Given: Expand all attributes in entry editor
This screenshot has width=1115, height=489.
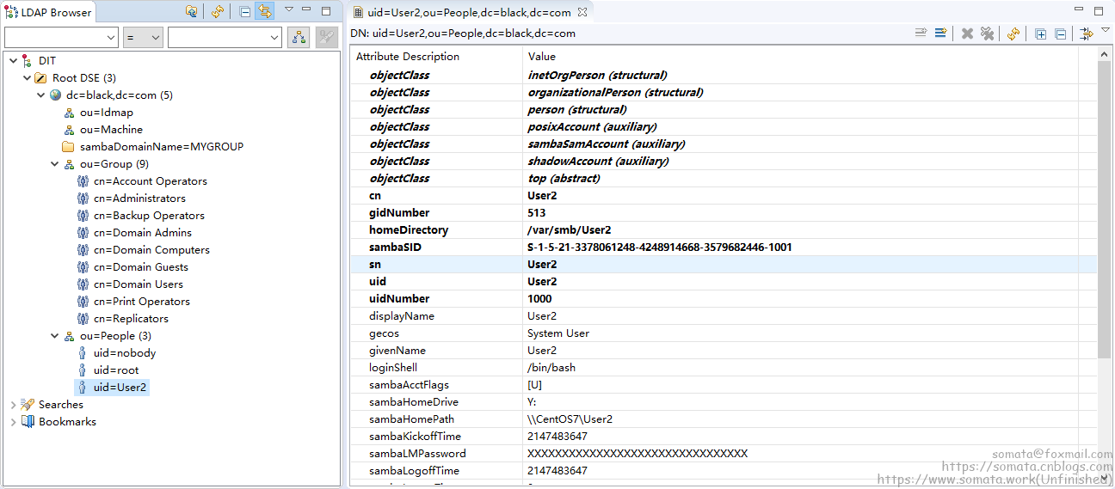Looking at the screenshot, I should [1040, 34].
